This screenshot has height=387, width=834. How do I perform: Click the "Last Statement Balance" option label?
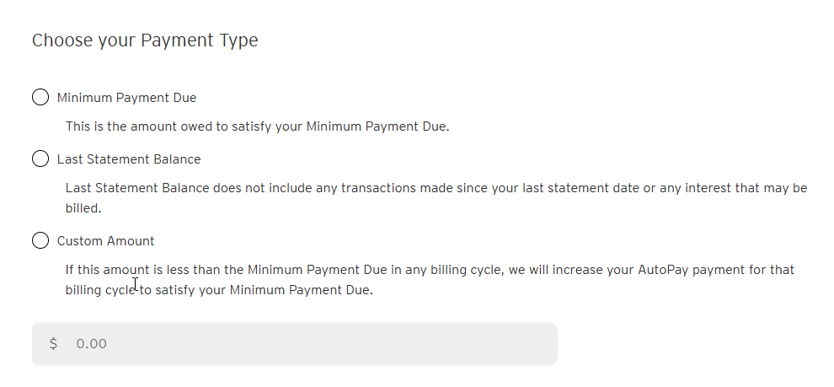tap(129, 159)
